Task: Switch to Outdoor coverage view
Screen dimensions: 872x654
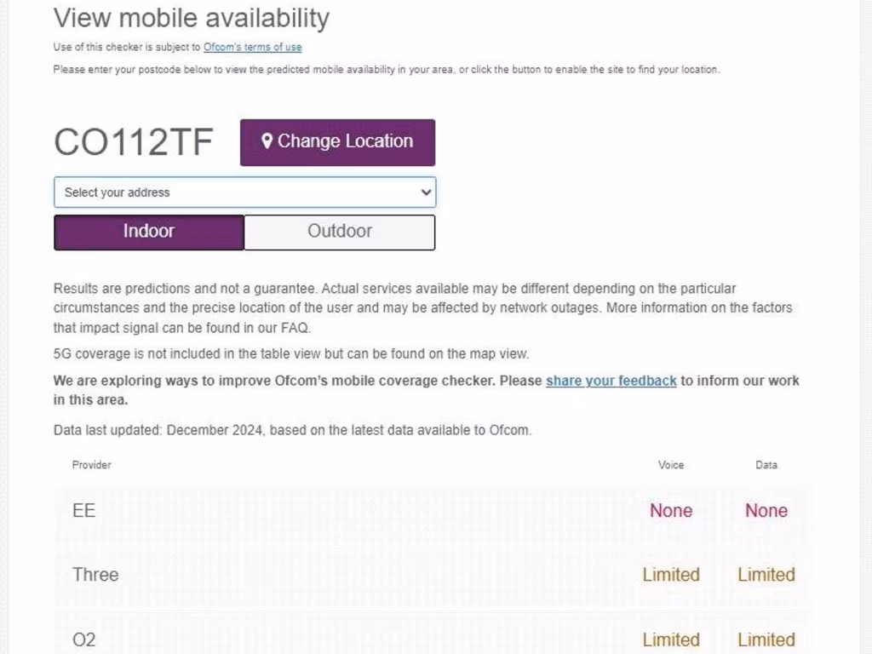Action: point(340,232)
